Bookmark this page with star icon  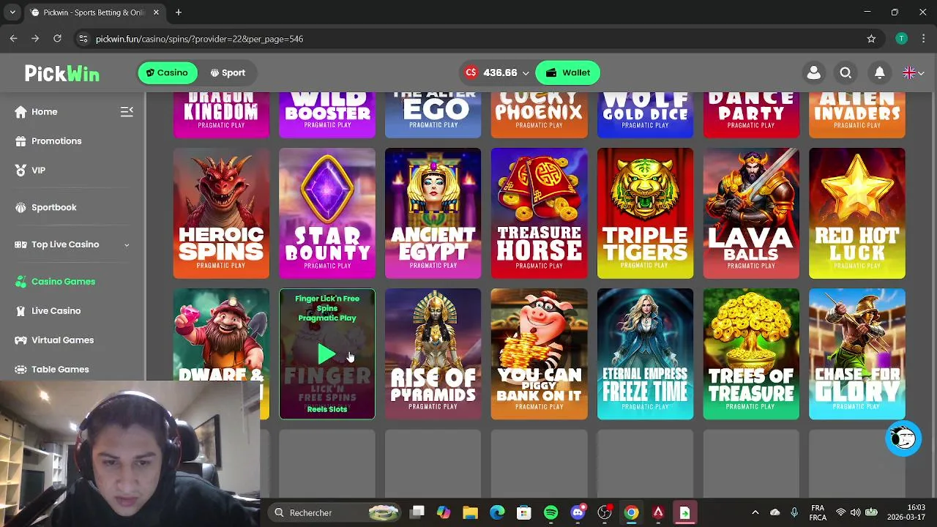(x=871, y=38)
